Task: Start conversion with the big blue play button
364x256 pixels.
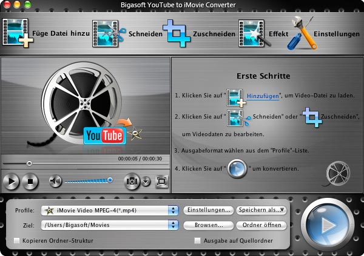Action: pos(328,225)
